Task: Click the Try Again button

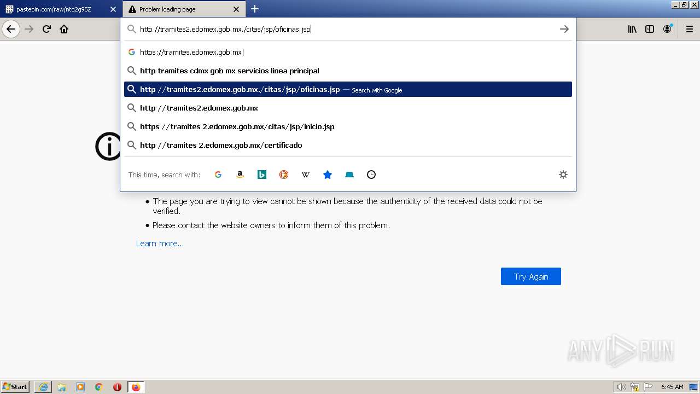Action: pyautogui.click(x=531, y=276)
